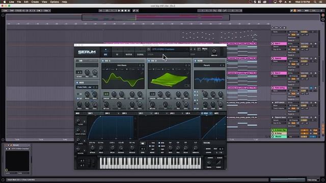Adjust the Serum MASTER volume knob
Viewport: 326px width, 183px height.
[214, 51]
